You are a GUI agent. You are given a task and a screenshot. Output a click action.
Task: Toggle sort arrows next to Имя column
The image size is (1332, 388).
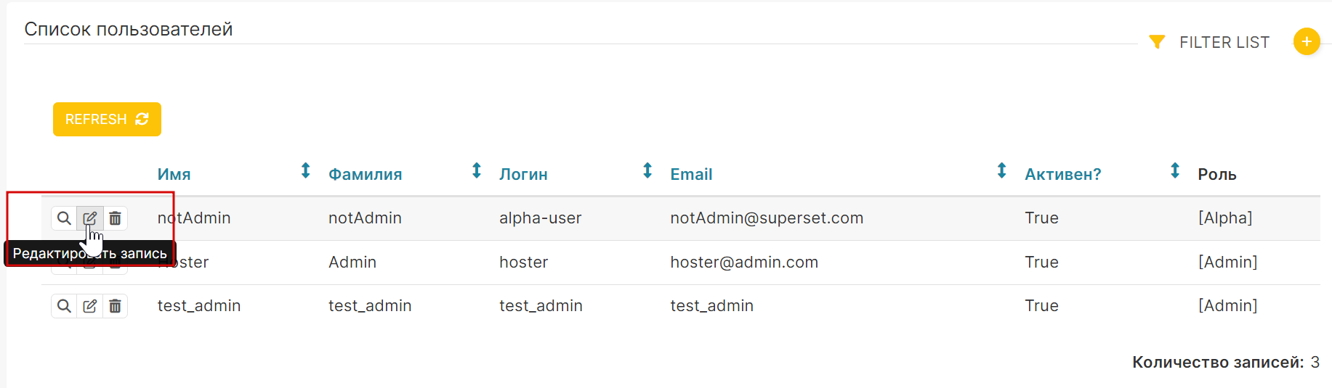(x=306, y=170)
